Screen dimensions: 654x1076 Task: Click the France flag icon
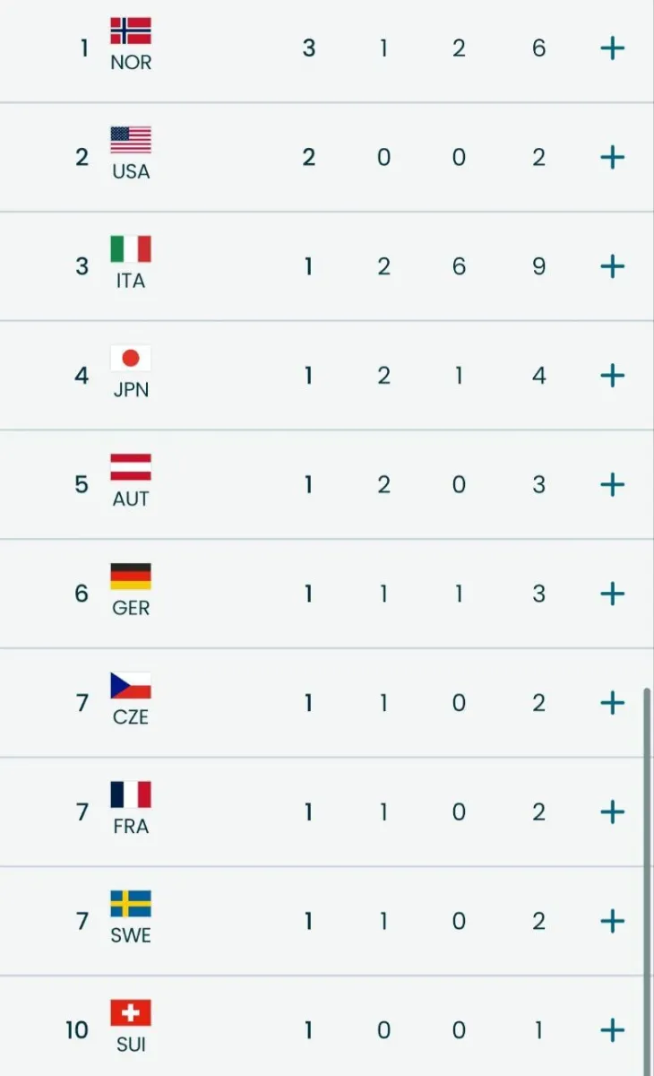131,794
